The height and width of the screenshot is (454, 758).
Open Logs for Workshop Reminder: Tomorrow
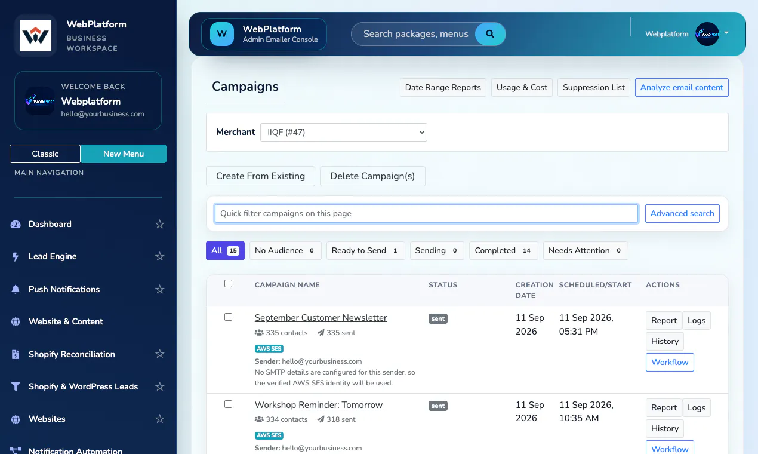[x=697, y=407]
